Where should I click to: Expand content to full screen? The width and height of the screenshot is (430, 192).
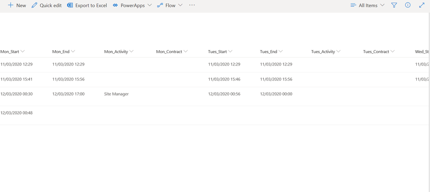coord(422,5)
